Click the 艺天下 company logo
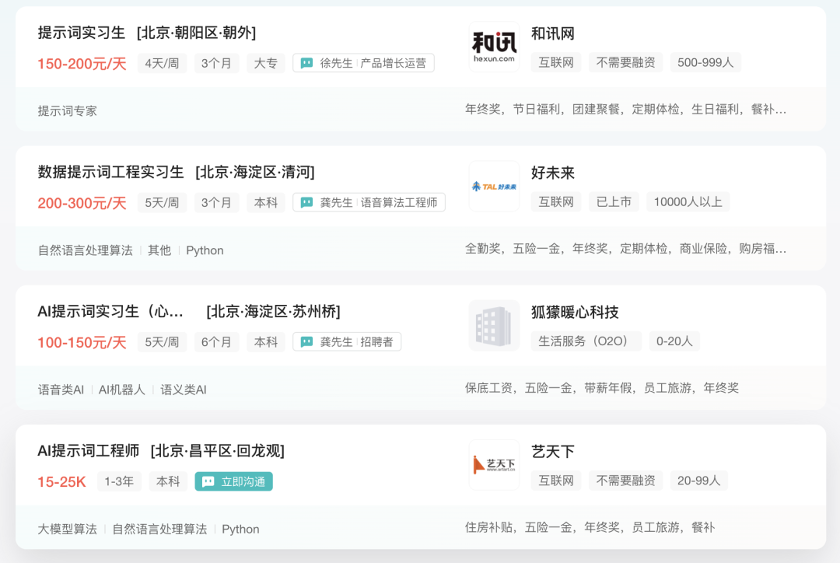This screenshot has width=840, height=563. coord(494,464)
